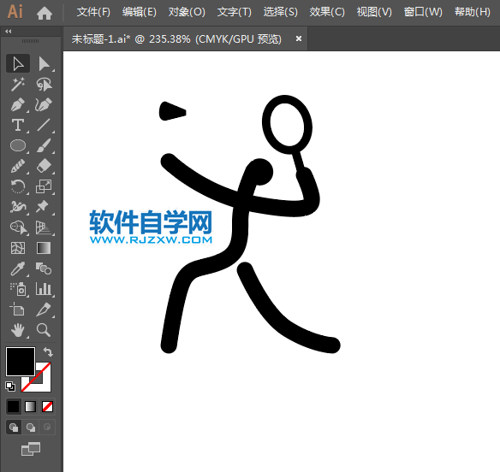Image resolution: width=500 pixels, height=472 pixels.
Task: Select the Gradient tool
Action: [x=44, y=248]
